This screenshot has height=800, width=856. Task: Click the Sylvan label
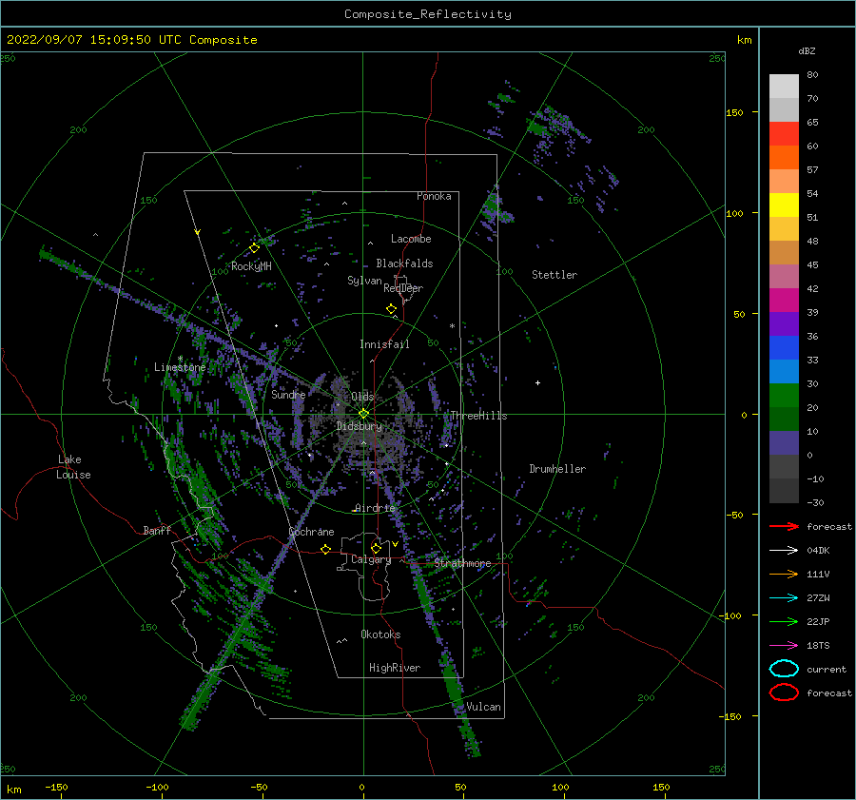[364, 281]
